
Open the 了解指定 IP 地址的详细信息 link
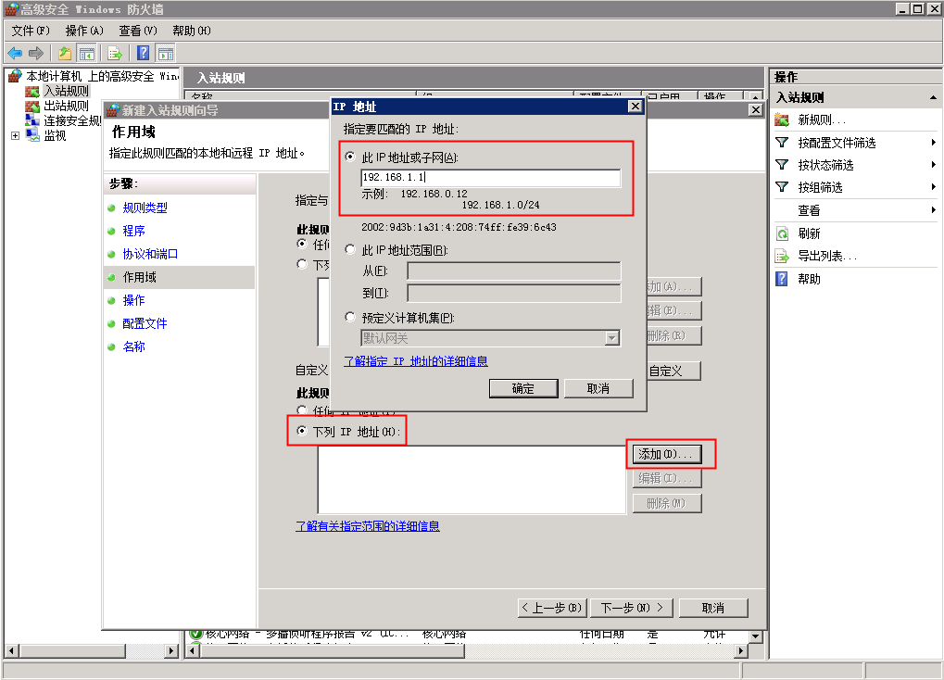(415, 361)
